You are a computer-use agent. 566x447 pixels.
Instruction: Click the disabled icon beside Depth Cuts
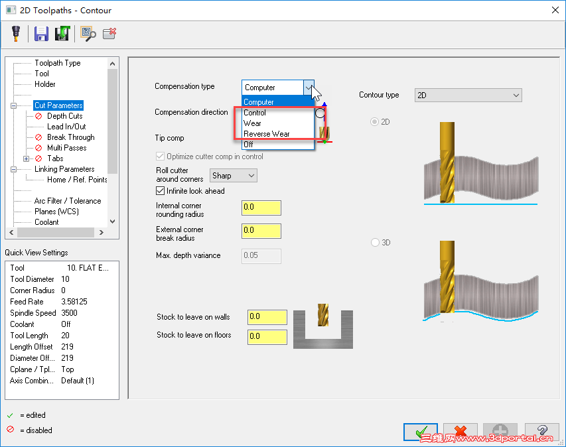point(38,116)
